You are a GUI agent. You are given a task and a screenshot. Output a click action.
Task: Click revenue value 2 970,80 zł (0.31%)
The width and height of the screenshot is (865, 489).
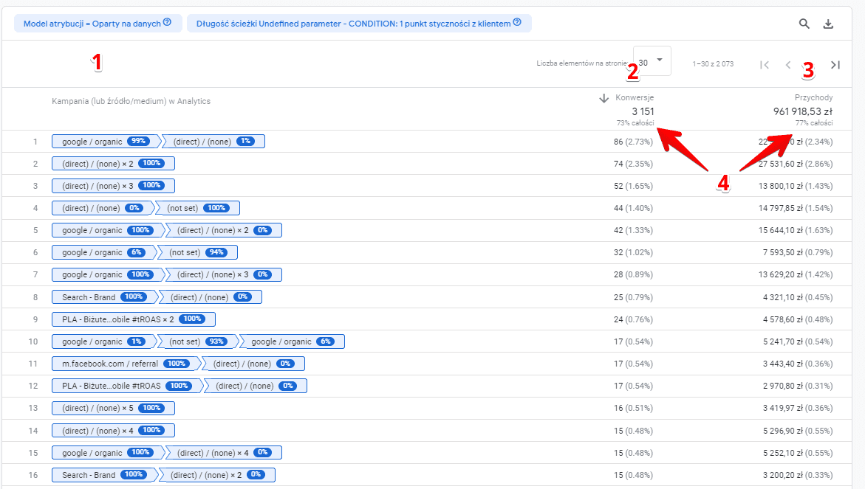pyautogui.click(x=798, y=386)
